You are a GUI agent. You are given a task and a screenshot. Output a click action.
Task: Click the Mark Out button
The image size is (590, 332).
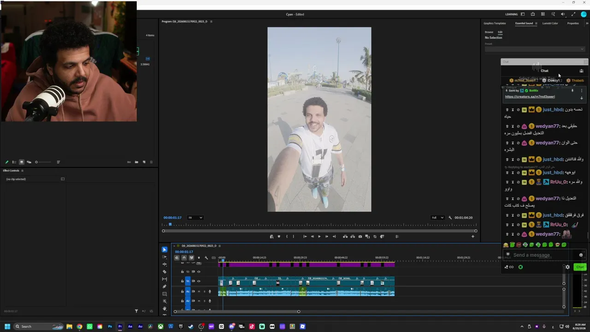click(x=294, y=237)
